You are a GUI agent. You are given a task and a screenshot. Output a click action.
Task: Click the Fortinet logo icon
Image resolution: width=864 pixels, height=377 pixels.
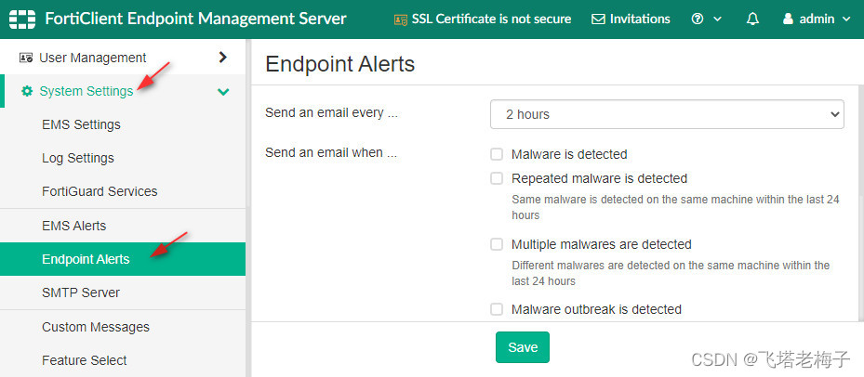[22, 19]
